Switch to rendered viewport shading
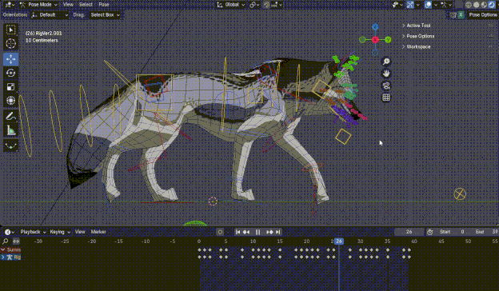 (x=492, y=5)
